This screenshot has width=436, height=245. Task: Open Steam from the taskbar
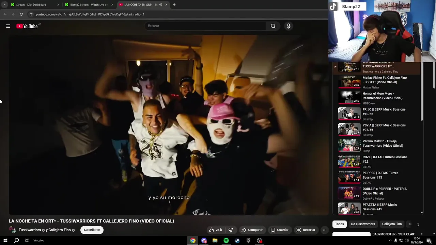coord(237,241)
